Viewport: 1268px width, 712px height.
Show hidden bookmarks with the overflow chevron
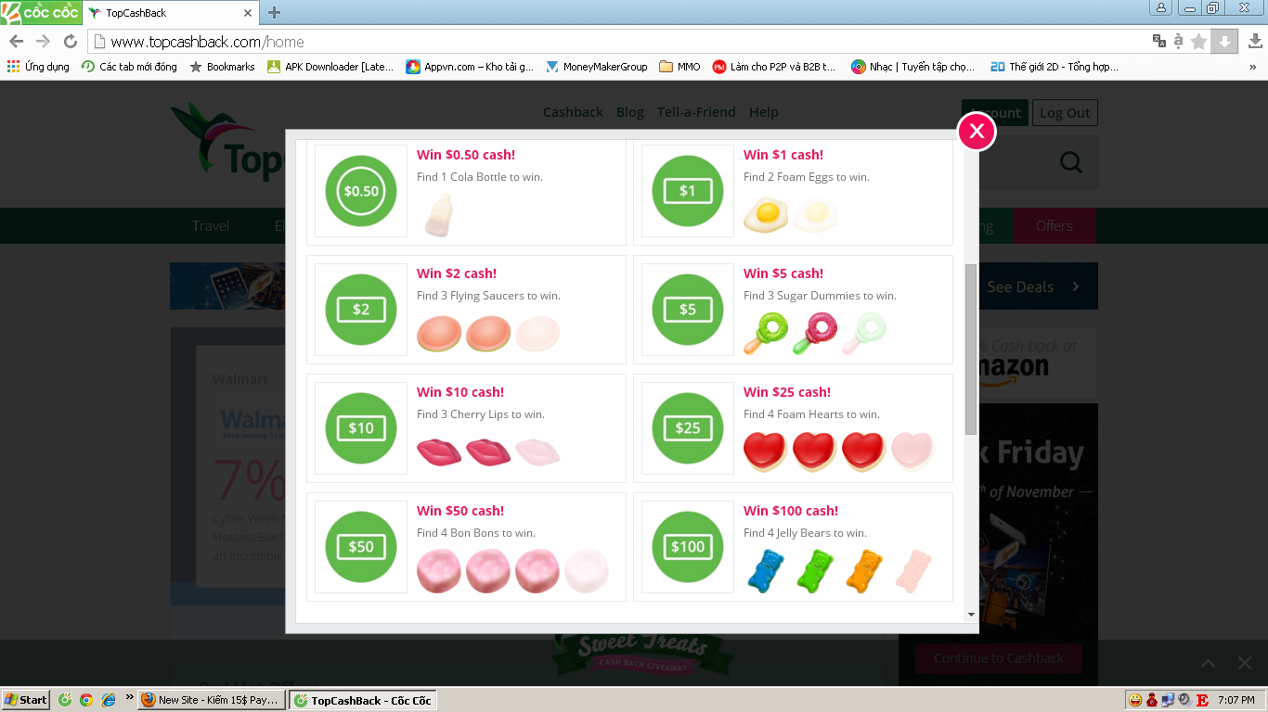(x=1252, y=67)
